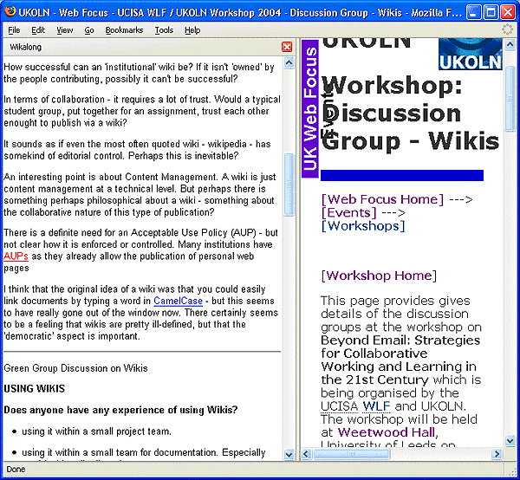Open the Tools menu
This screenshot has width=520, height=480.
coord(164,30)
